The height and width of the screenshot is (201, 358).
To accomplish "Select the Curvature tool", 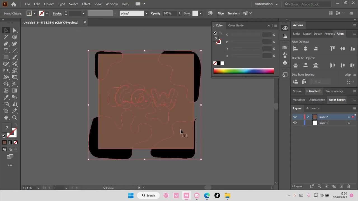I will pyautogui.click(x=15, y=44).
